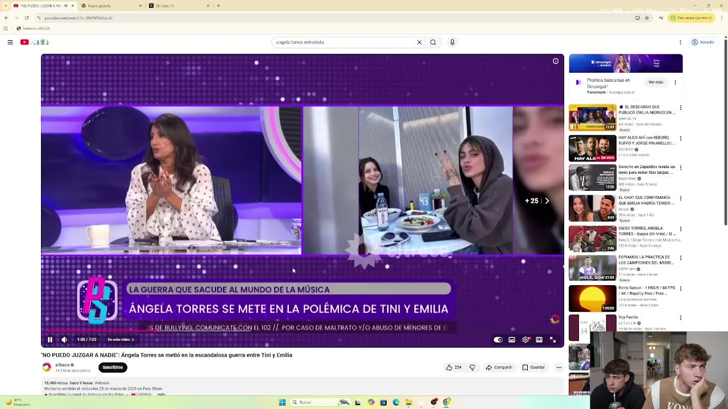728x409 pixels.
Task: Open the Chrome apps grid shortcut
Action: point(6,28)
